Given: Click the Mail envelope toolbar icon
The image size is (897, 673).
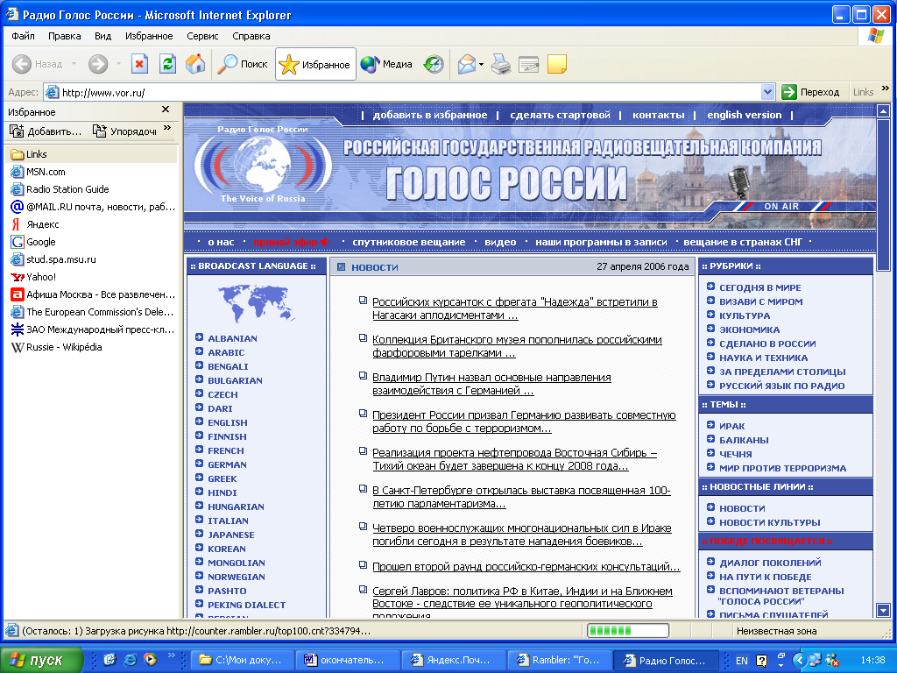Looking at the screenshot, I should click(466, 64).
